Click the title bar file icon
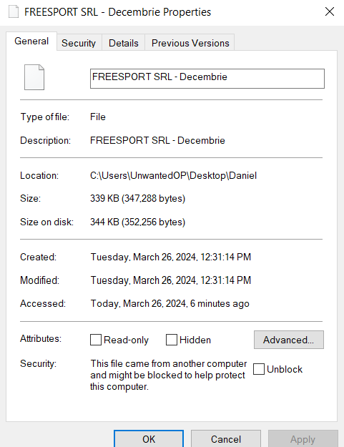 click(14, 12)
